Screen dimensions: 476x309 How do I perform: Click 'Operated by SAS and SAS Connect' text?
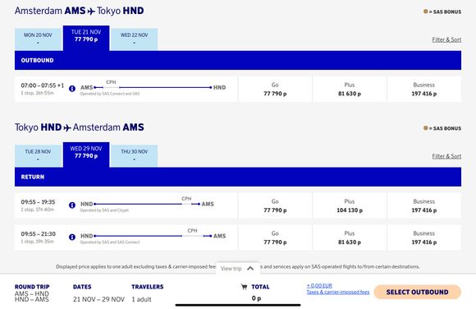(110, 242)
